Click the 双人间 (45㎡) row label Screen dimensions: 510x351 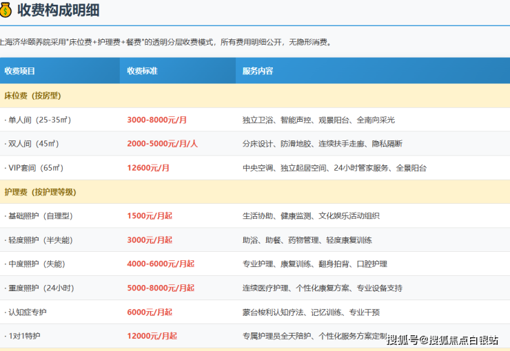(32, 144)
